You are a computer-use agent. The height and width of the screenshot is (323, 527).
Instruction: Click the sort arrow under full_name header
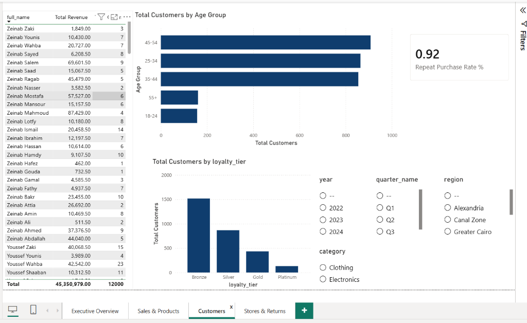(9, 22)
